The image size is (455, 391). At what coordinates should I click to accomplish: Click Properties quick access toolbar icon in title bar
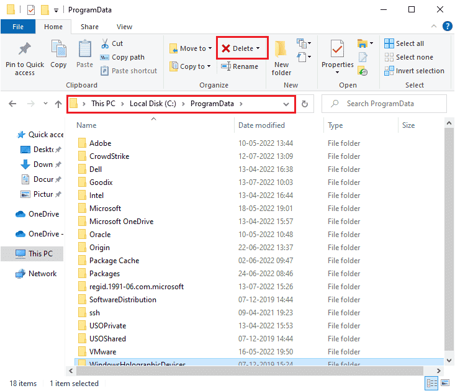pyautogui.click(x=31, y=10)
